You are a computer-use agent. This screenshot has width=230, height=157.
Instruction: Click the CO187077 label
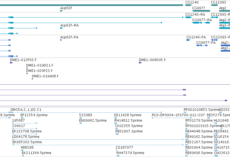pyautogui.click(x=124, y=148)
